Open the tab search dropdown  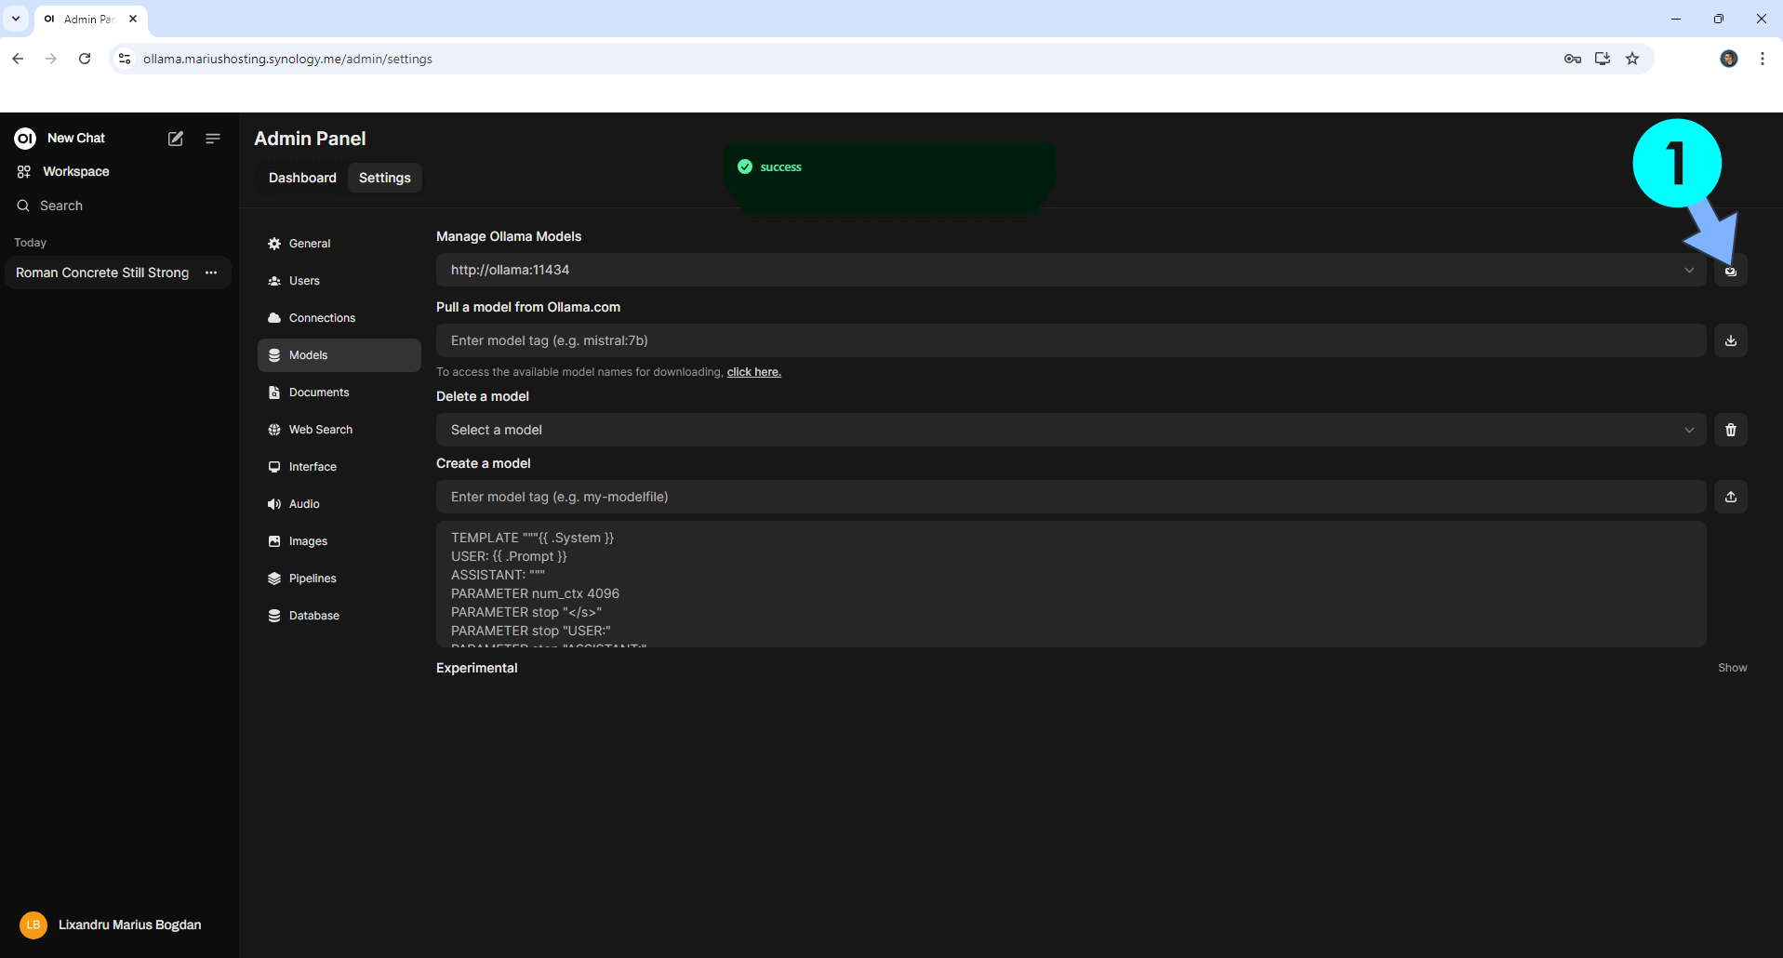coord(16,19)
